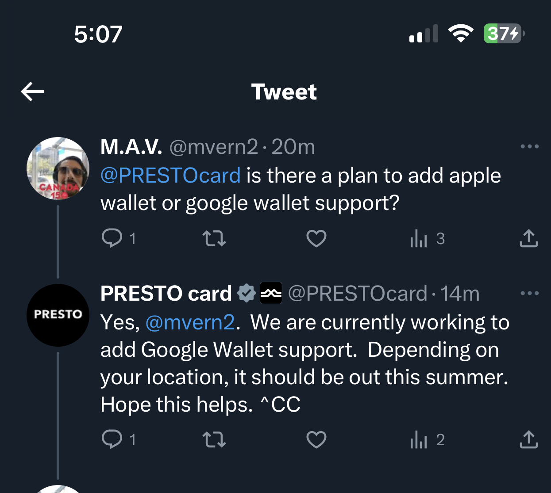Open more options for PRESTO card's tweet
Image resolution: width=551 pixels, height=493 pixels.
click(x=530, y=293)
